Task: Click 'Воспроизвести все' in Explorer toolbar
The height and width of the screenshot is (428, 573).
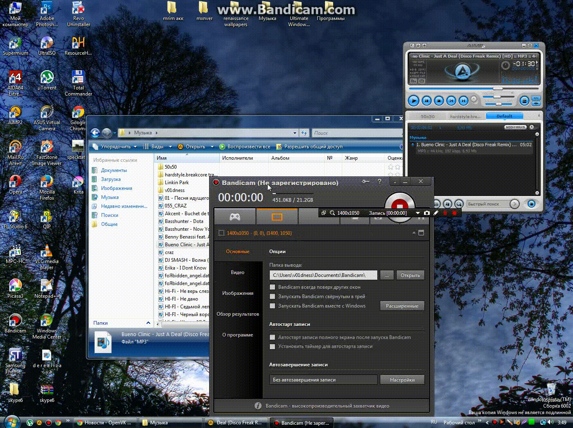Action: pyautogui.click(x=245, y=147)
